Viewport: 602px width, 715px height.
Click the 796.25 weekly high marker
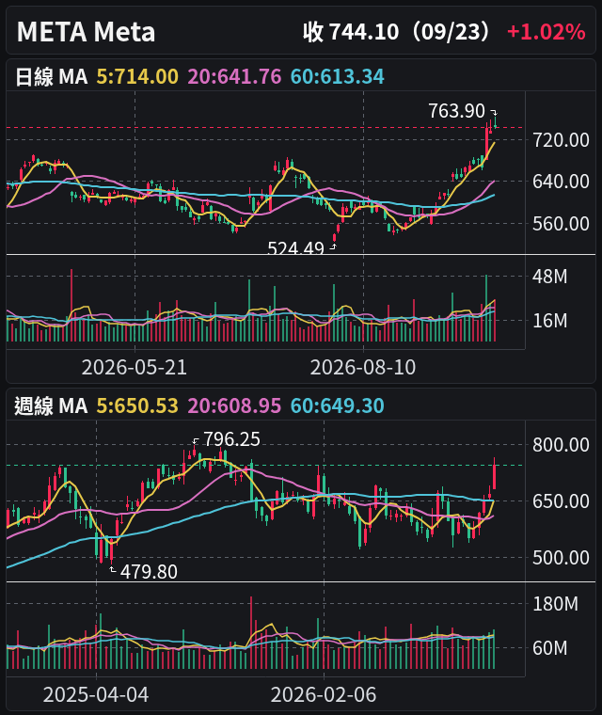tap(231, 439)
